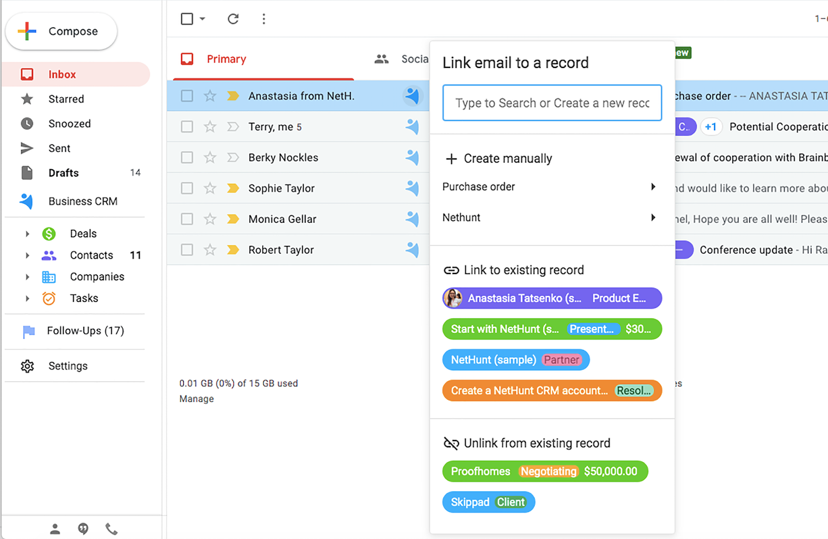Expand the Deals folder arrow
Image resolution: width=828 pixels, height=539 pixels.
[27, 234]
